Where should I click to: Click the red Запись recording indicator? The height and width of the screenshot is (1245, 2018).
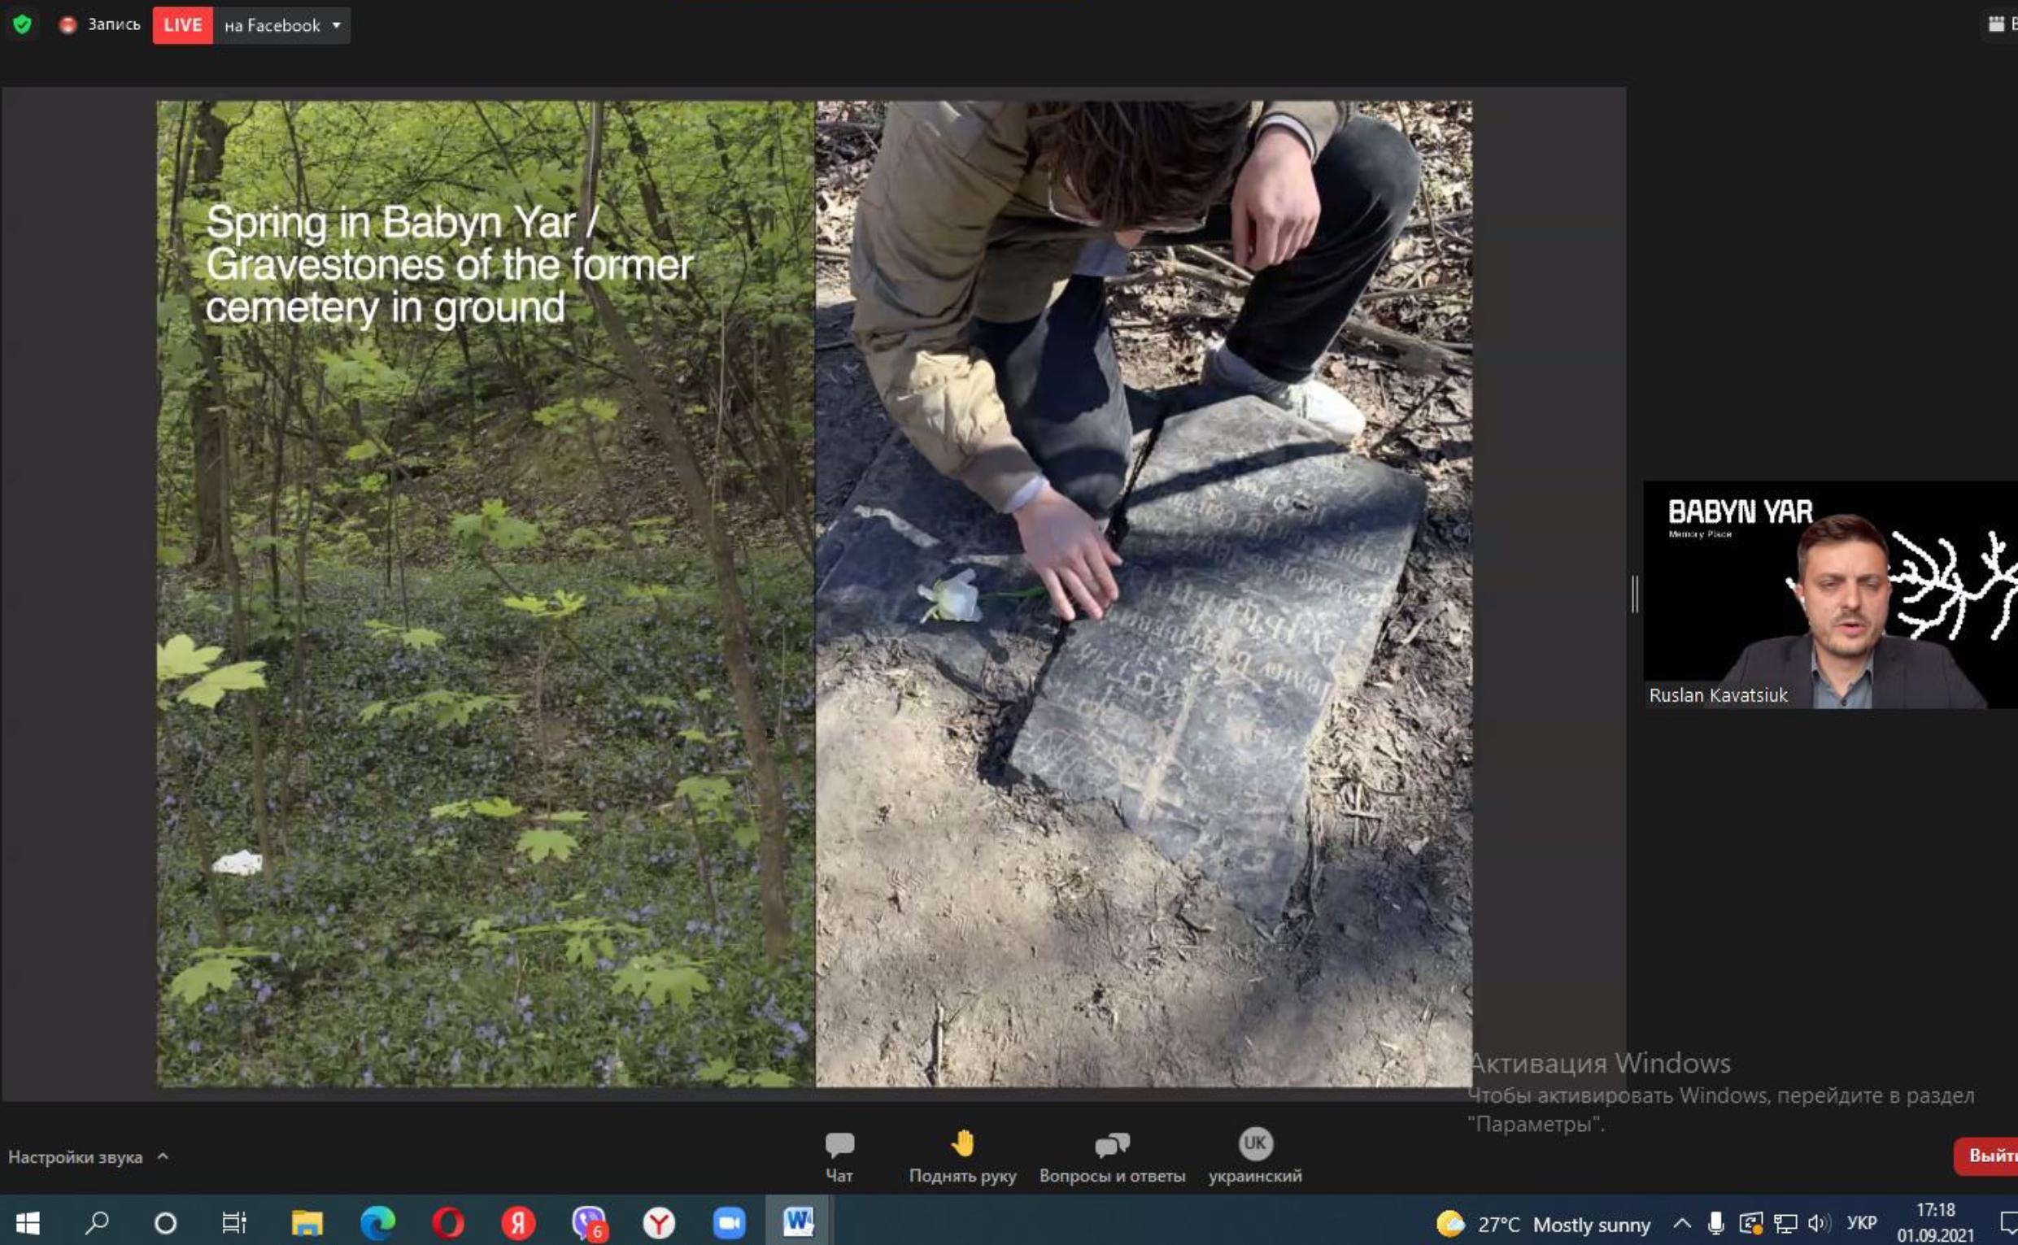99,24
